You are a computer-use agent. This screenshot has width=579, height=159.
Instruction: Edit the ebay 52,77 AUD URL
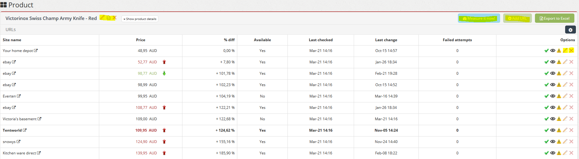click(x=565, y=62)
